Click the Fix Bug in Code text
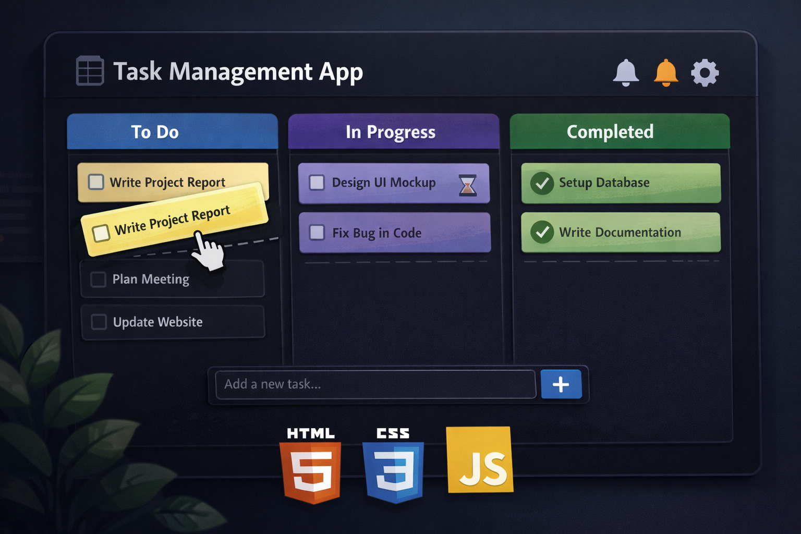This screenshot has height=534, width=801. click(377, 233)
